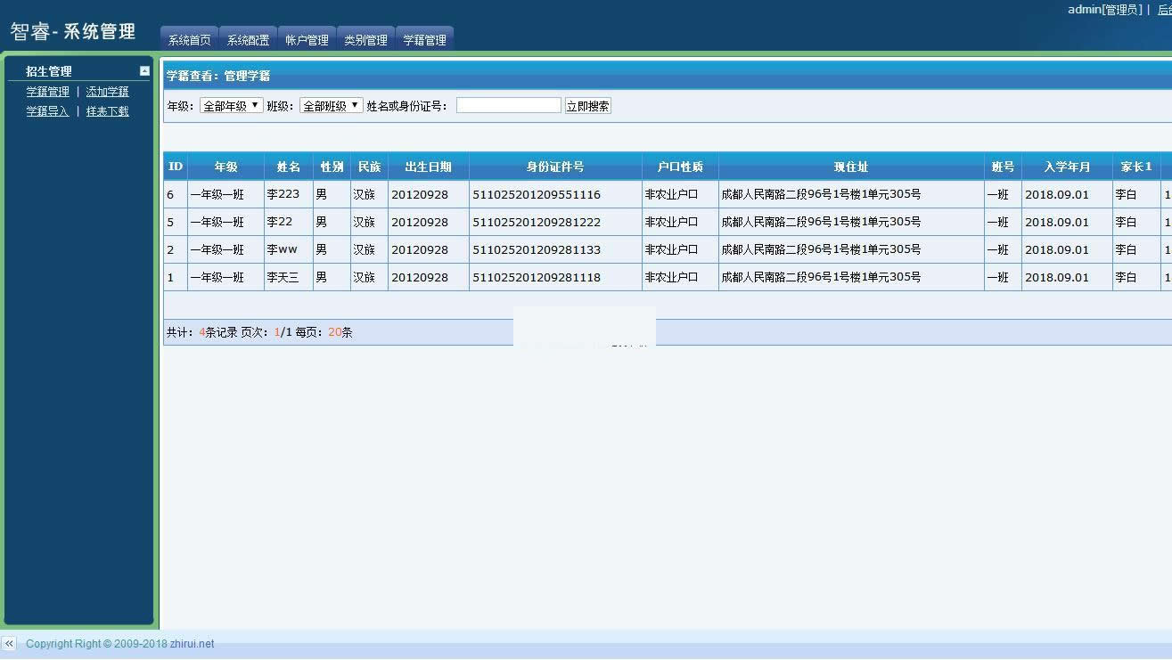This screenshot has height=660, width=1172.
Task: Switch to the 系统配置 tab
Action: pyautogui.click(x=248, y=39)
